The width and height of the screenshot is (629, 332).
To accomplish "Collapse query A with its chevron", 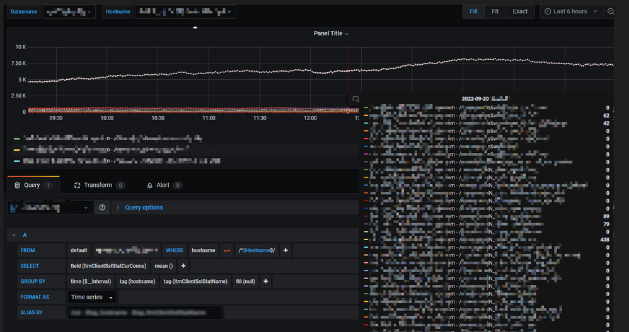I will point(13,235).
